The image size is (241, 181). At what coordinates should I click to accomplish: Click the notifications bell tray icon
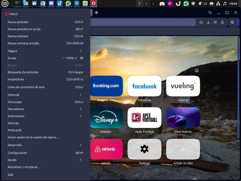click(x=200, y=3)
